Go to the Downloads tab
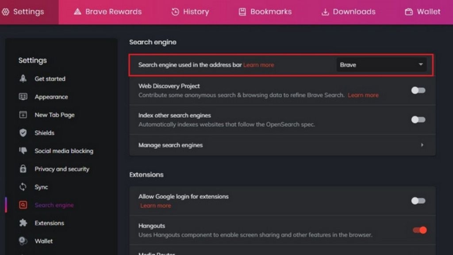 tap(348, 12)
